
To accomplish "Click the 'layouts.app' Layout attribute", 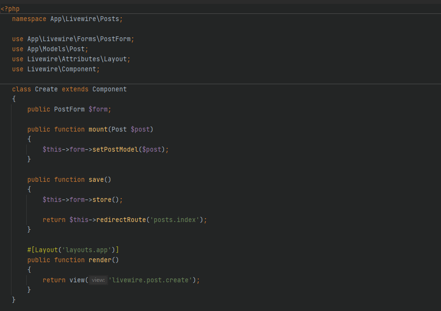I will pos(90,250).
